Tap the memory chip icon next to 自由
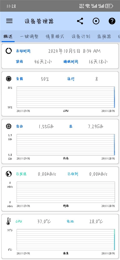Viewport: 120px width, 260px height. [8, 126]
